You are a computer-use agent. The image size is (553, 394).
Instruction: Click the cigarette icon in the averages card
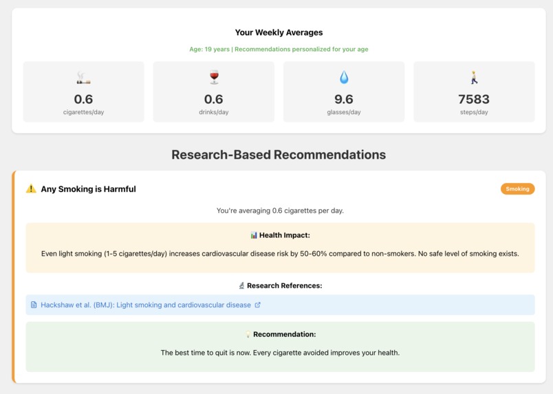(84, 78)
